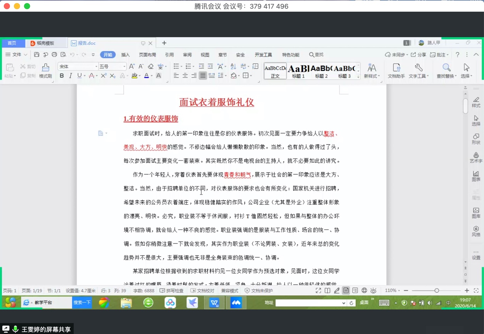The image size is (484, 334).
Task: Click the save icon in quick toolbar
Action: pos(37,55)
